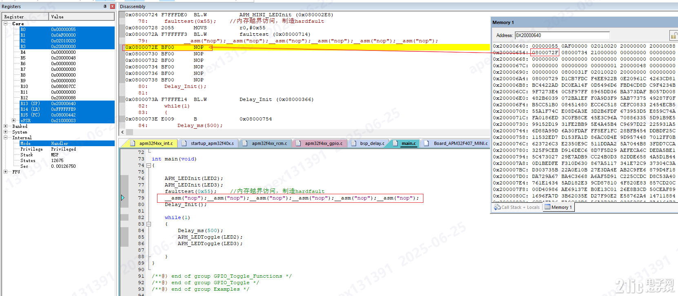The width and height of the screenshot is (678, 296).
Task: Collapse the main function fold at line 74
Action: [x=149, y=165]
